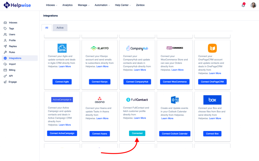This screenshot has height=161, width=259.
Task: Click the Replies paper-plane icon
Action: (5, 46)
